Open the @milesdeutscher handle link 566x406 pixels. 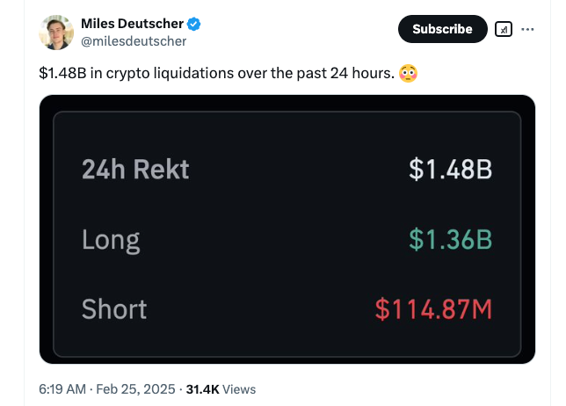[x=134, y=41]
